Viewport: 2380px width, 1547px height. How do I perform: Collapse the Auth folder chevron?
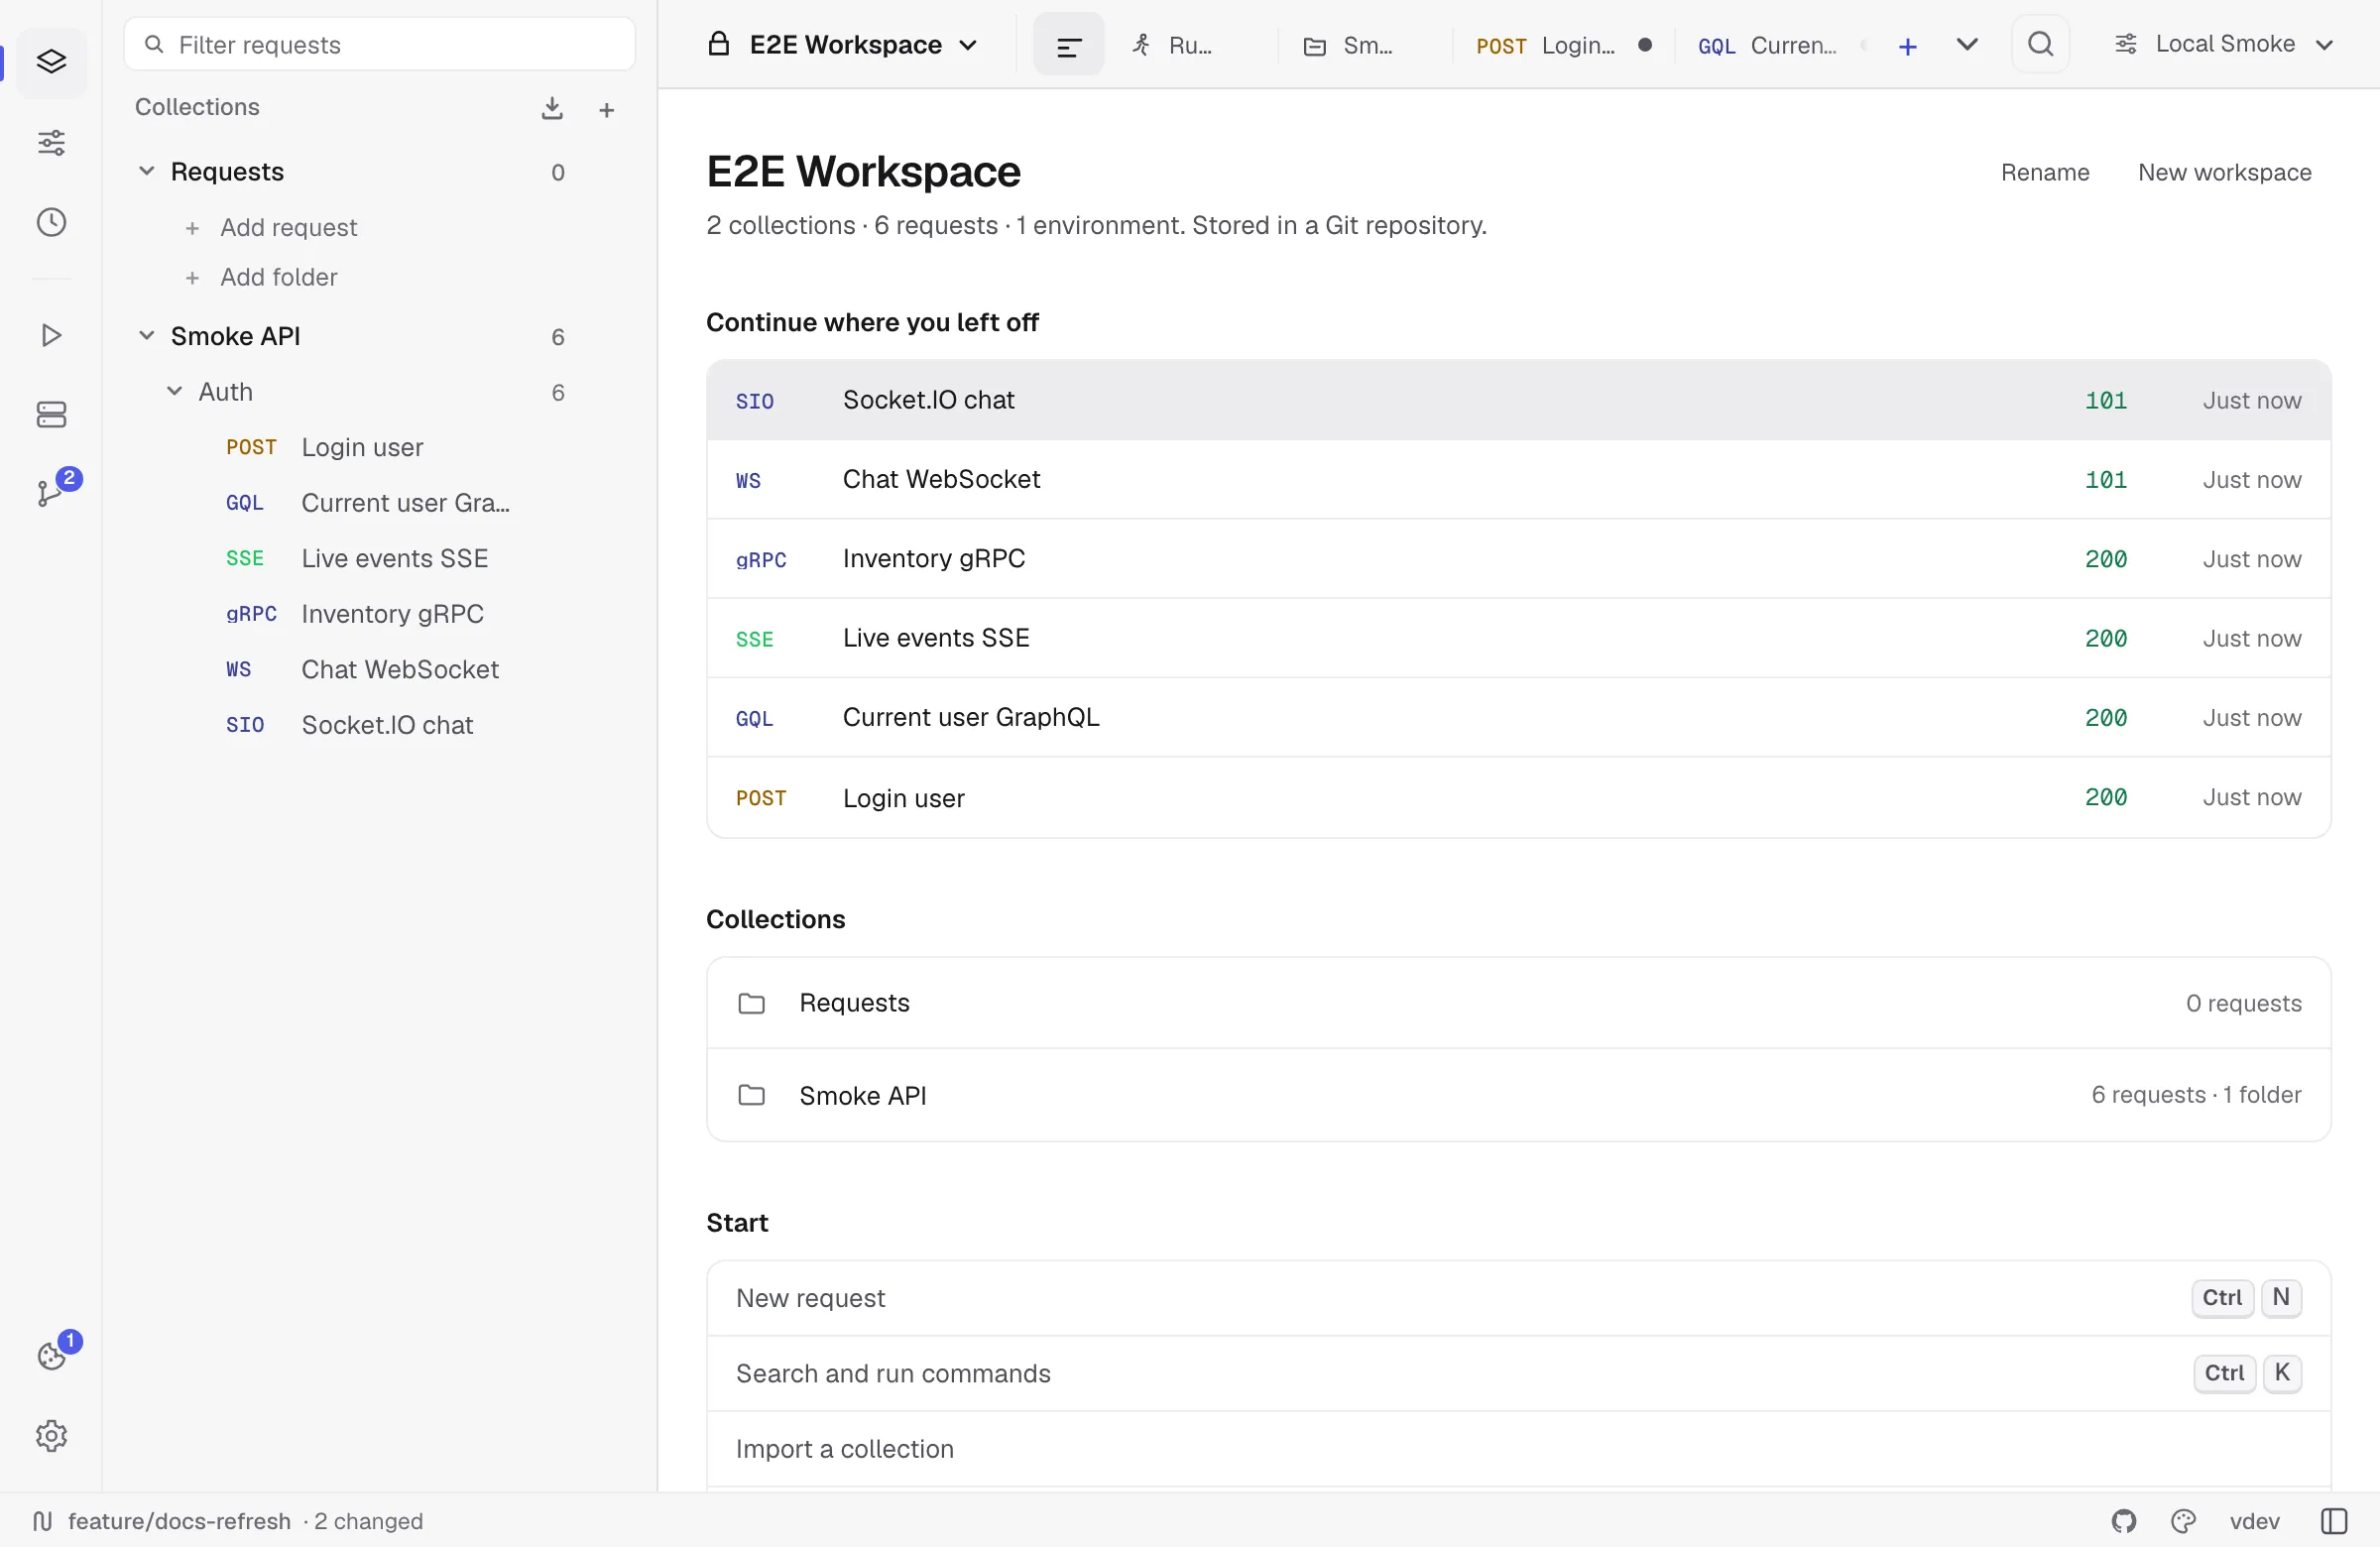pyautogui.click(x=174, y=391)
